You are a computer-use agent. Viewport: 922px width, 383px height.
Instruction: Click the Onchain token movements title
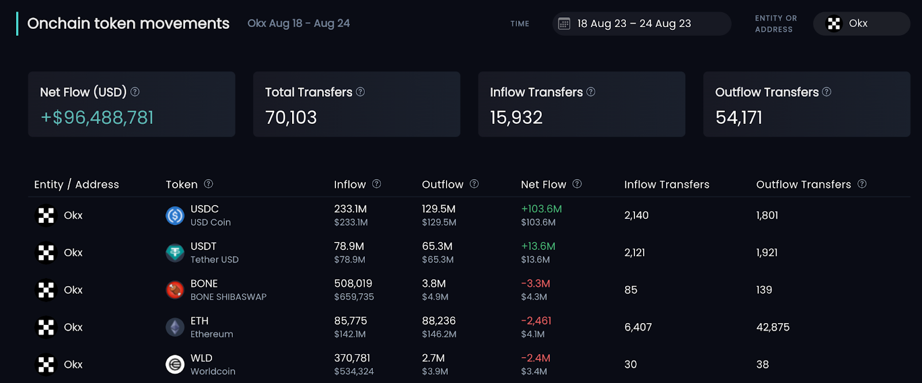coord(129,24)
